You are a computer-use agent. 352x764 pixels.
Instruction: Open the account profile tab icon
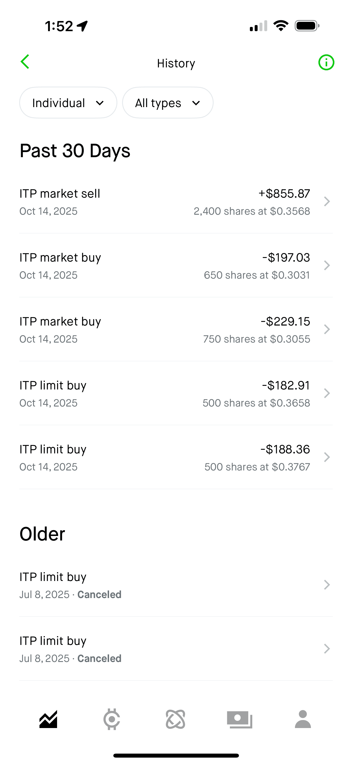(303, 719)
